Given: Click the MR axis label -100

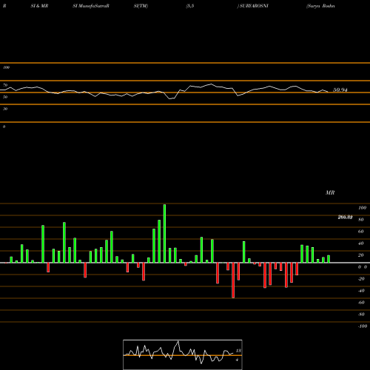Looking at the screenshot, I should pyautogui.click(x=363, y=326).
